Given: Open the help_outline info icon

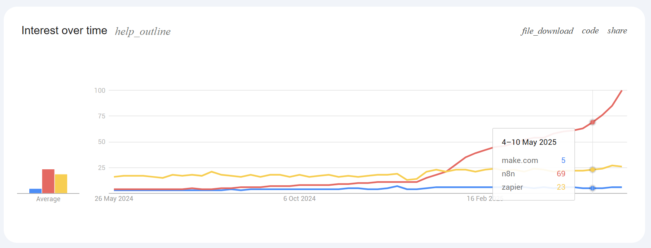Looking at the screenshot, I should pos(143,31).
